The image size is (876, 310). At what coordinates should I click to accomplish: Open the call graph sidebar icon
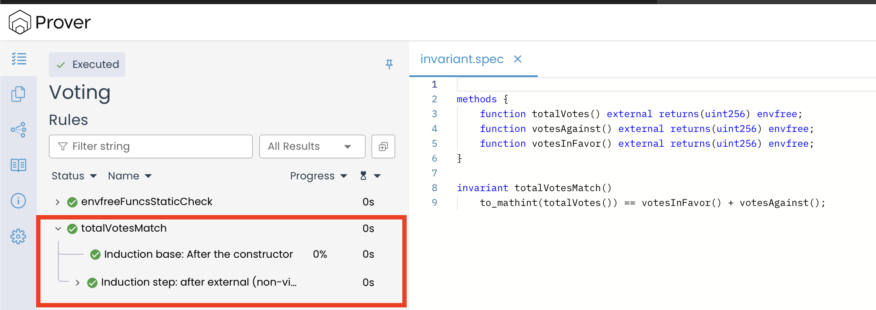tap(18, 129)
